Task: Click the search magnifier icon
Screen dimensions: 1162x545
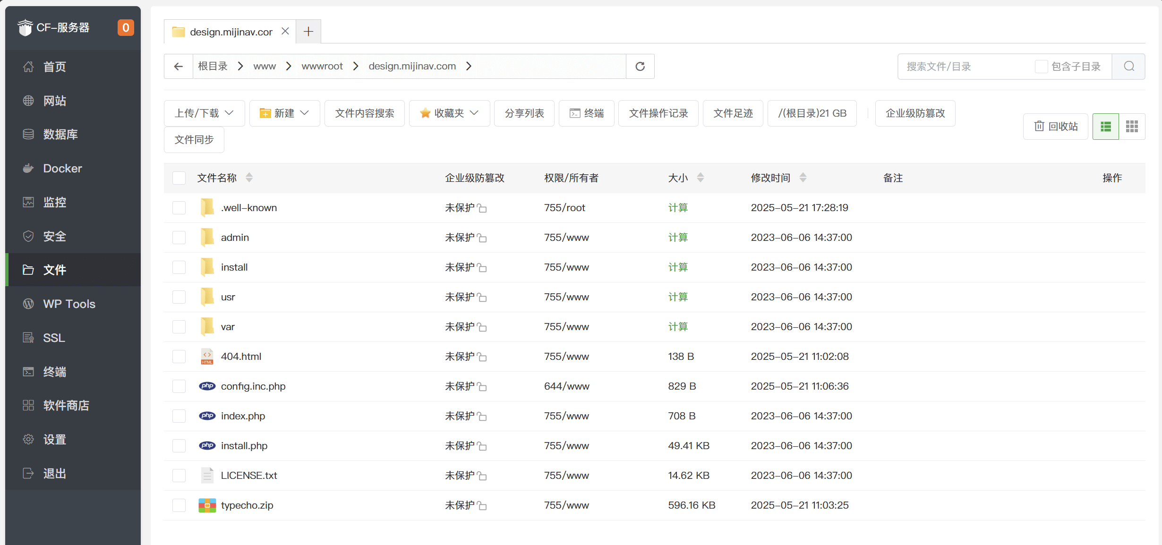Action: point(1128,67)
